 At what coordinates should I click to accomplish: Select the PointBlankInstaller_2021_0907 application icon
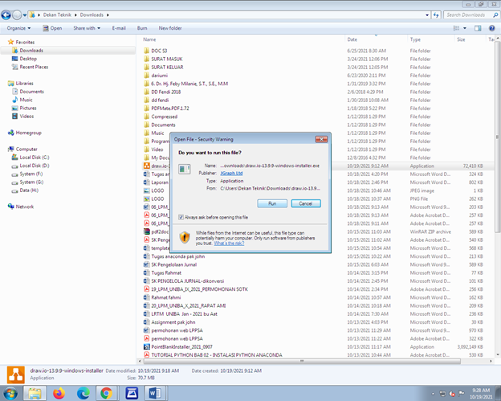pos(147,346)
